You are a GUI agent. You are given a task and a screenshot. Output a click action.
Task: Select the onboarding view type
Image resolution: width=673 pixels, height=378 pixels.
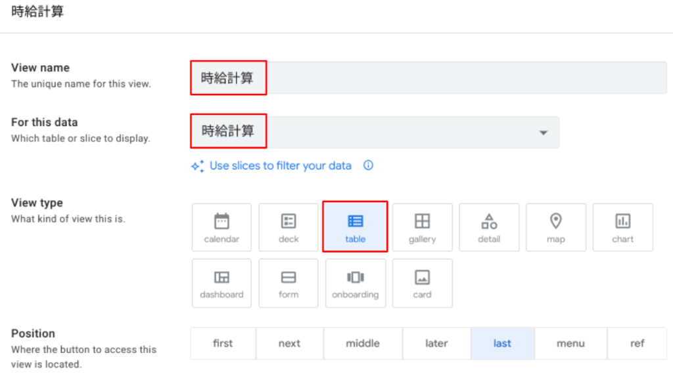[x=356, y=283]
